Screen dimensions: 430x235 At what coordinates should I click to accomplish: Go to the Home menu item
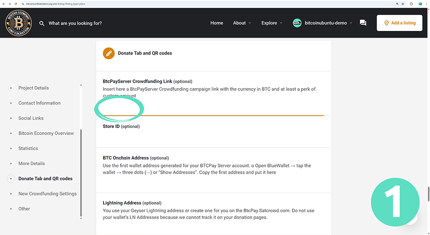coord(217,23)
